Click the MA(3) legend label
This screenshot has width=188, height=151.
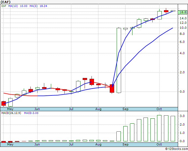[33, 6]
